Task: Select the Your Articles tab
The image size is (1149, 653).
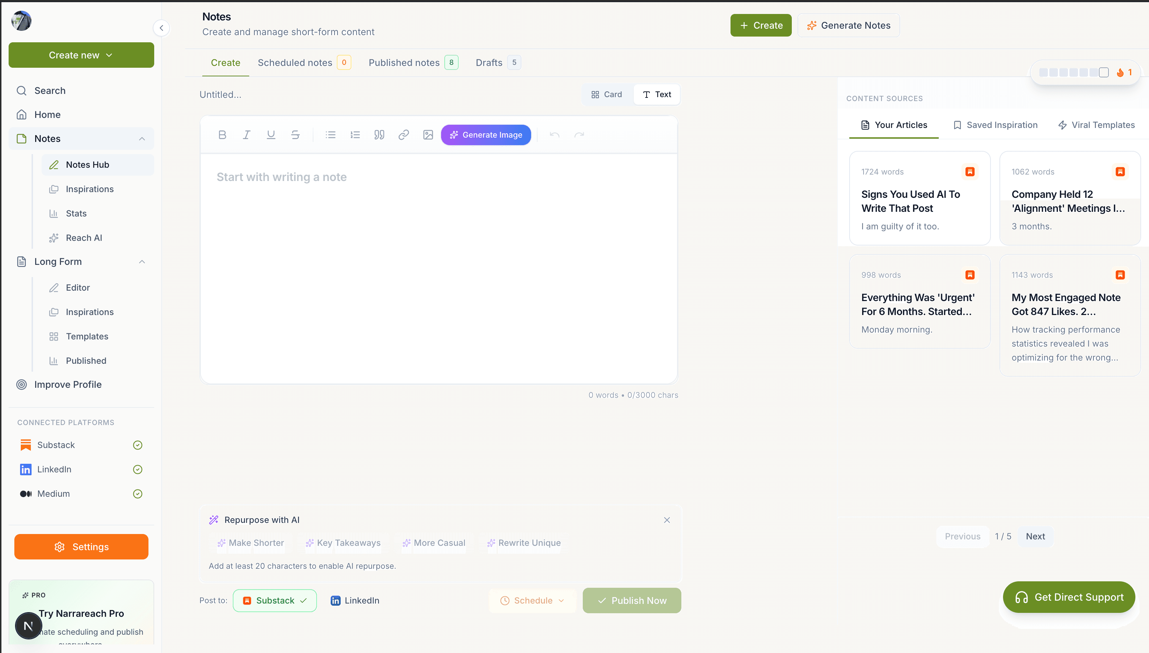Action: 894,125
